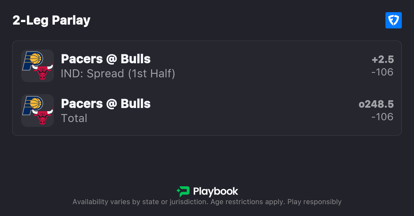Click the -106 odds on the Total leg
The image size is (414, 216).
click(382, 117)
